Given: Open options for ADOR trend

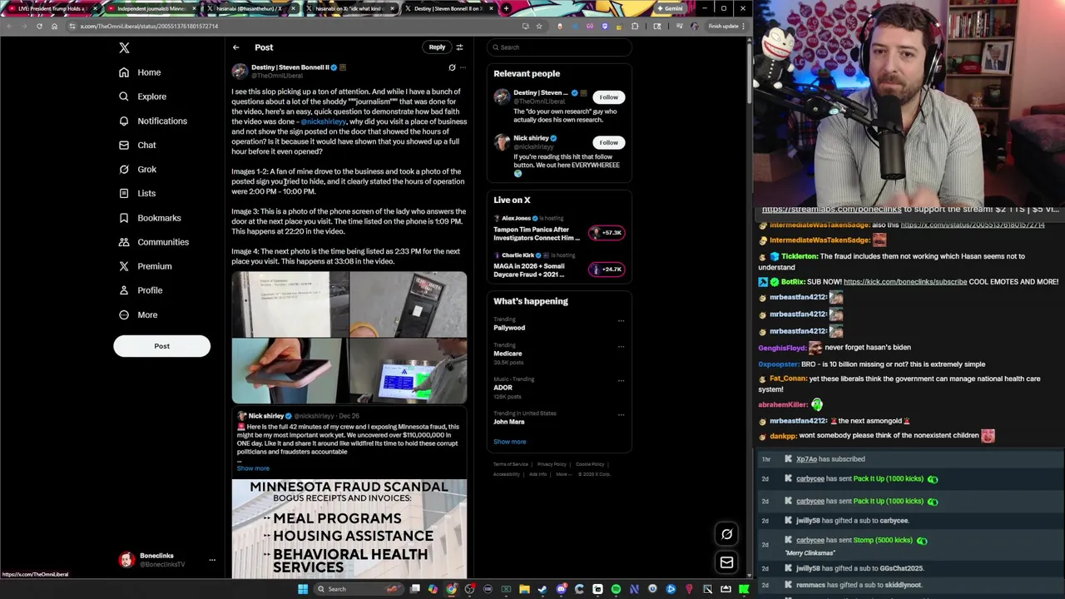Looking at the screenshot, I should click(x=621, y=381).
